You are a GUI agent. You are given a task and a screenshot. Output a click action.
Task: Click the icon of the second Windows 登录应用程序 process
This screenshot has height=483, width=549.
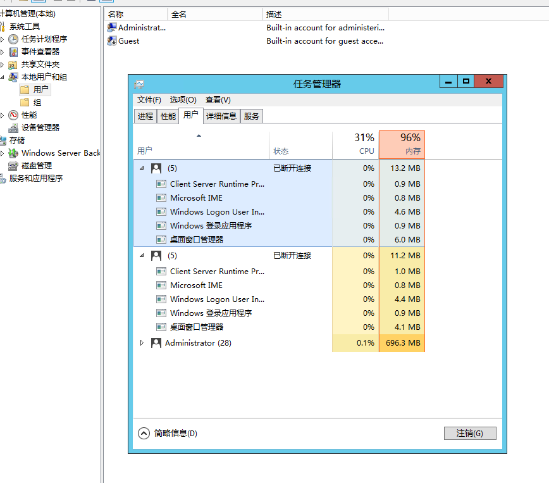click(x=161, y=313)
